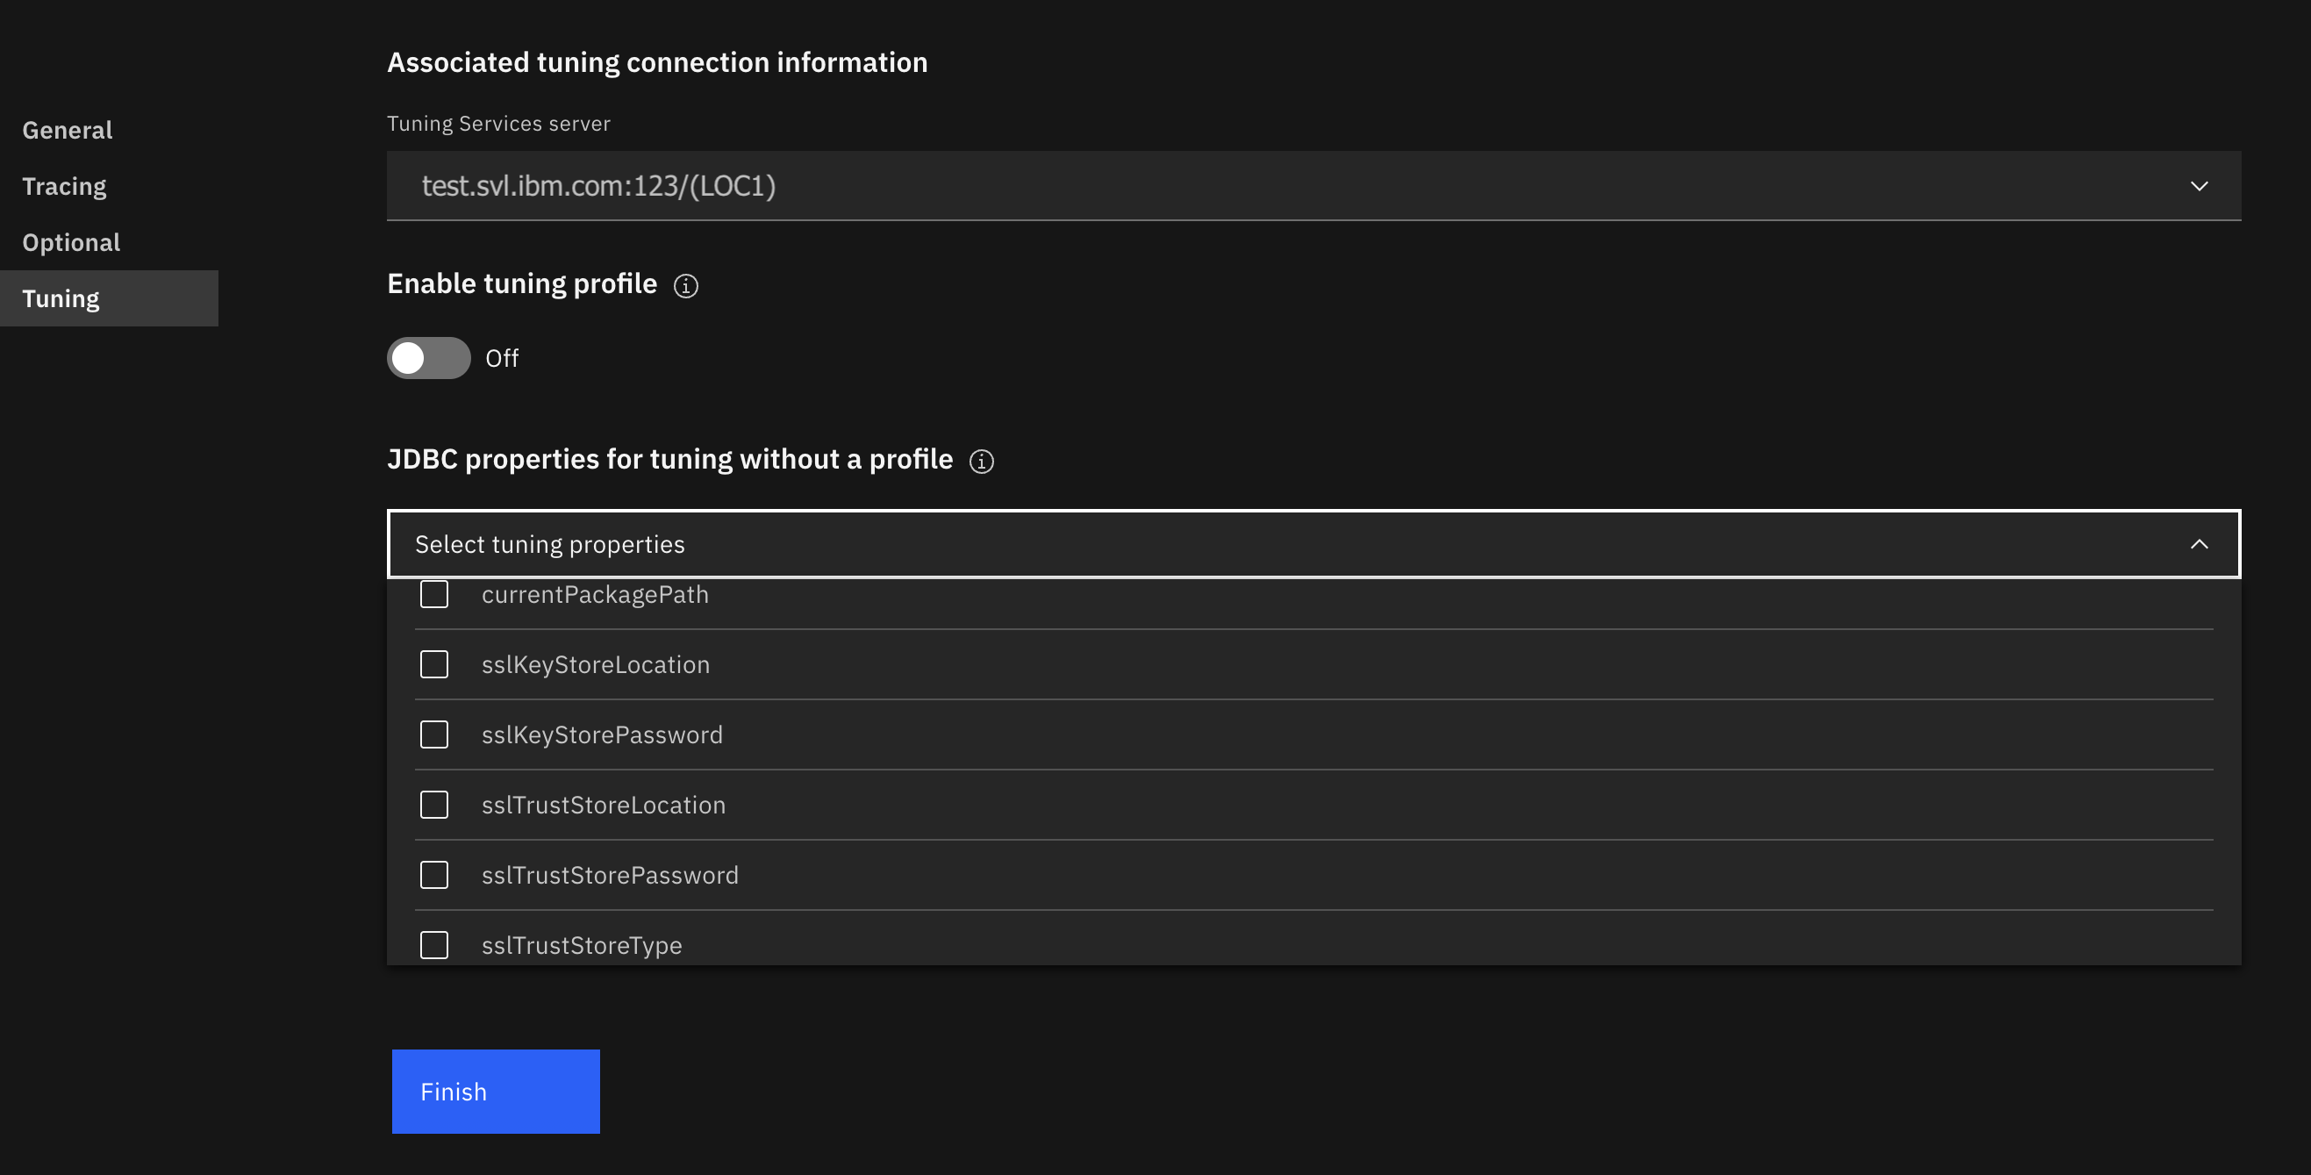Open info tooltip for Enable tuning profile
The height and width of the screenshot is (1175, 2311).
click(684, 285)
